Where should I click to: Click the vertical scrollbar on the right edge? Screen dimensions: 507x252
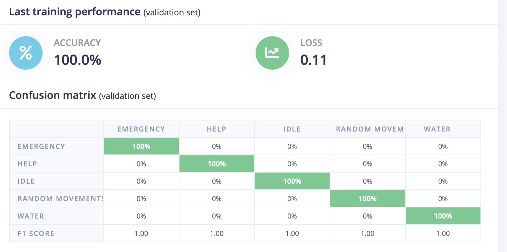pos(502,125)
